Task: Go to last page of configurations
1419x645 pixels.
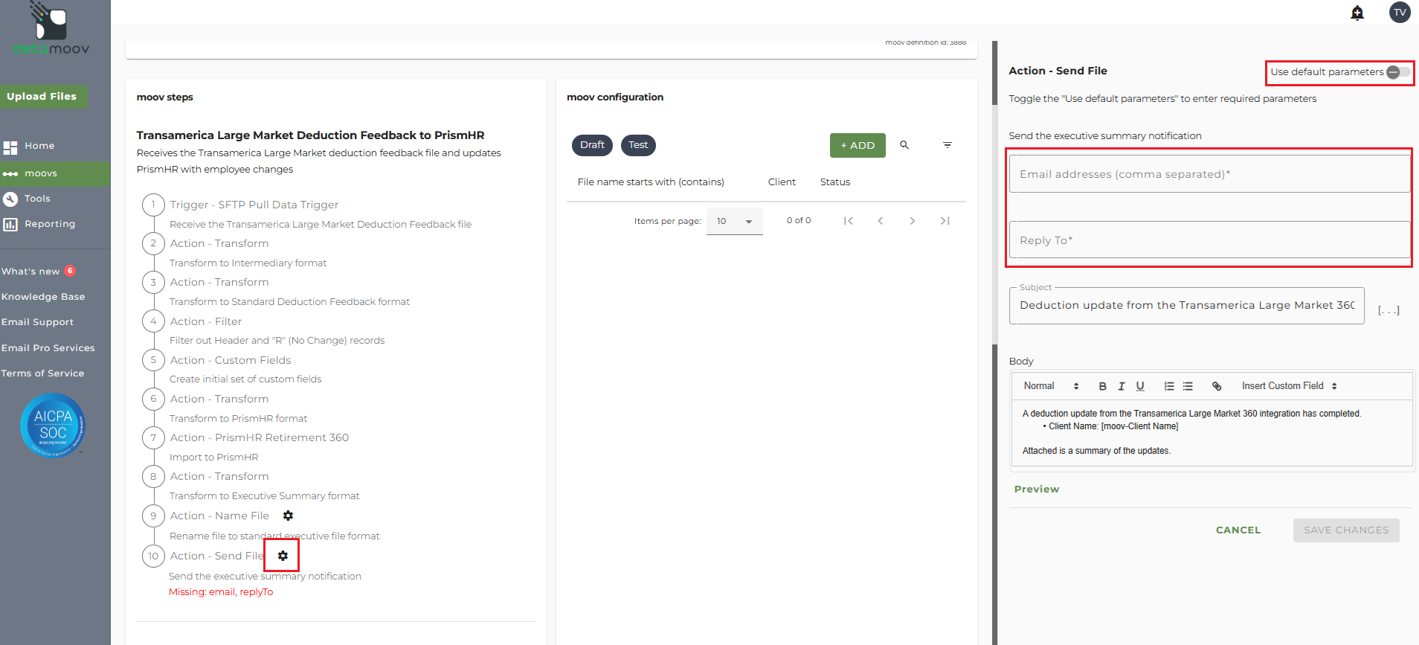Action: (945, 221)
